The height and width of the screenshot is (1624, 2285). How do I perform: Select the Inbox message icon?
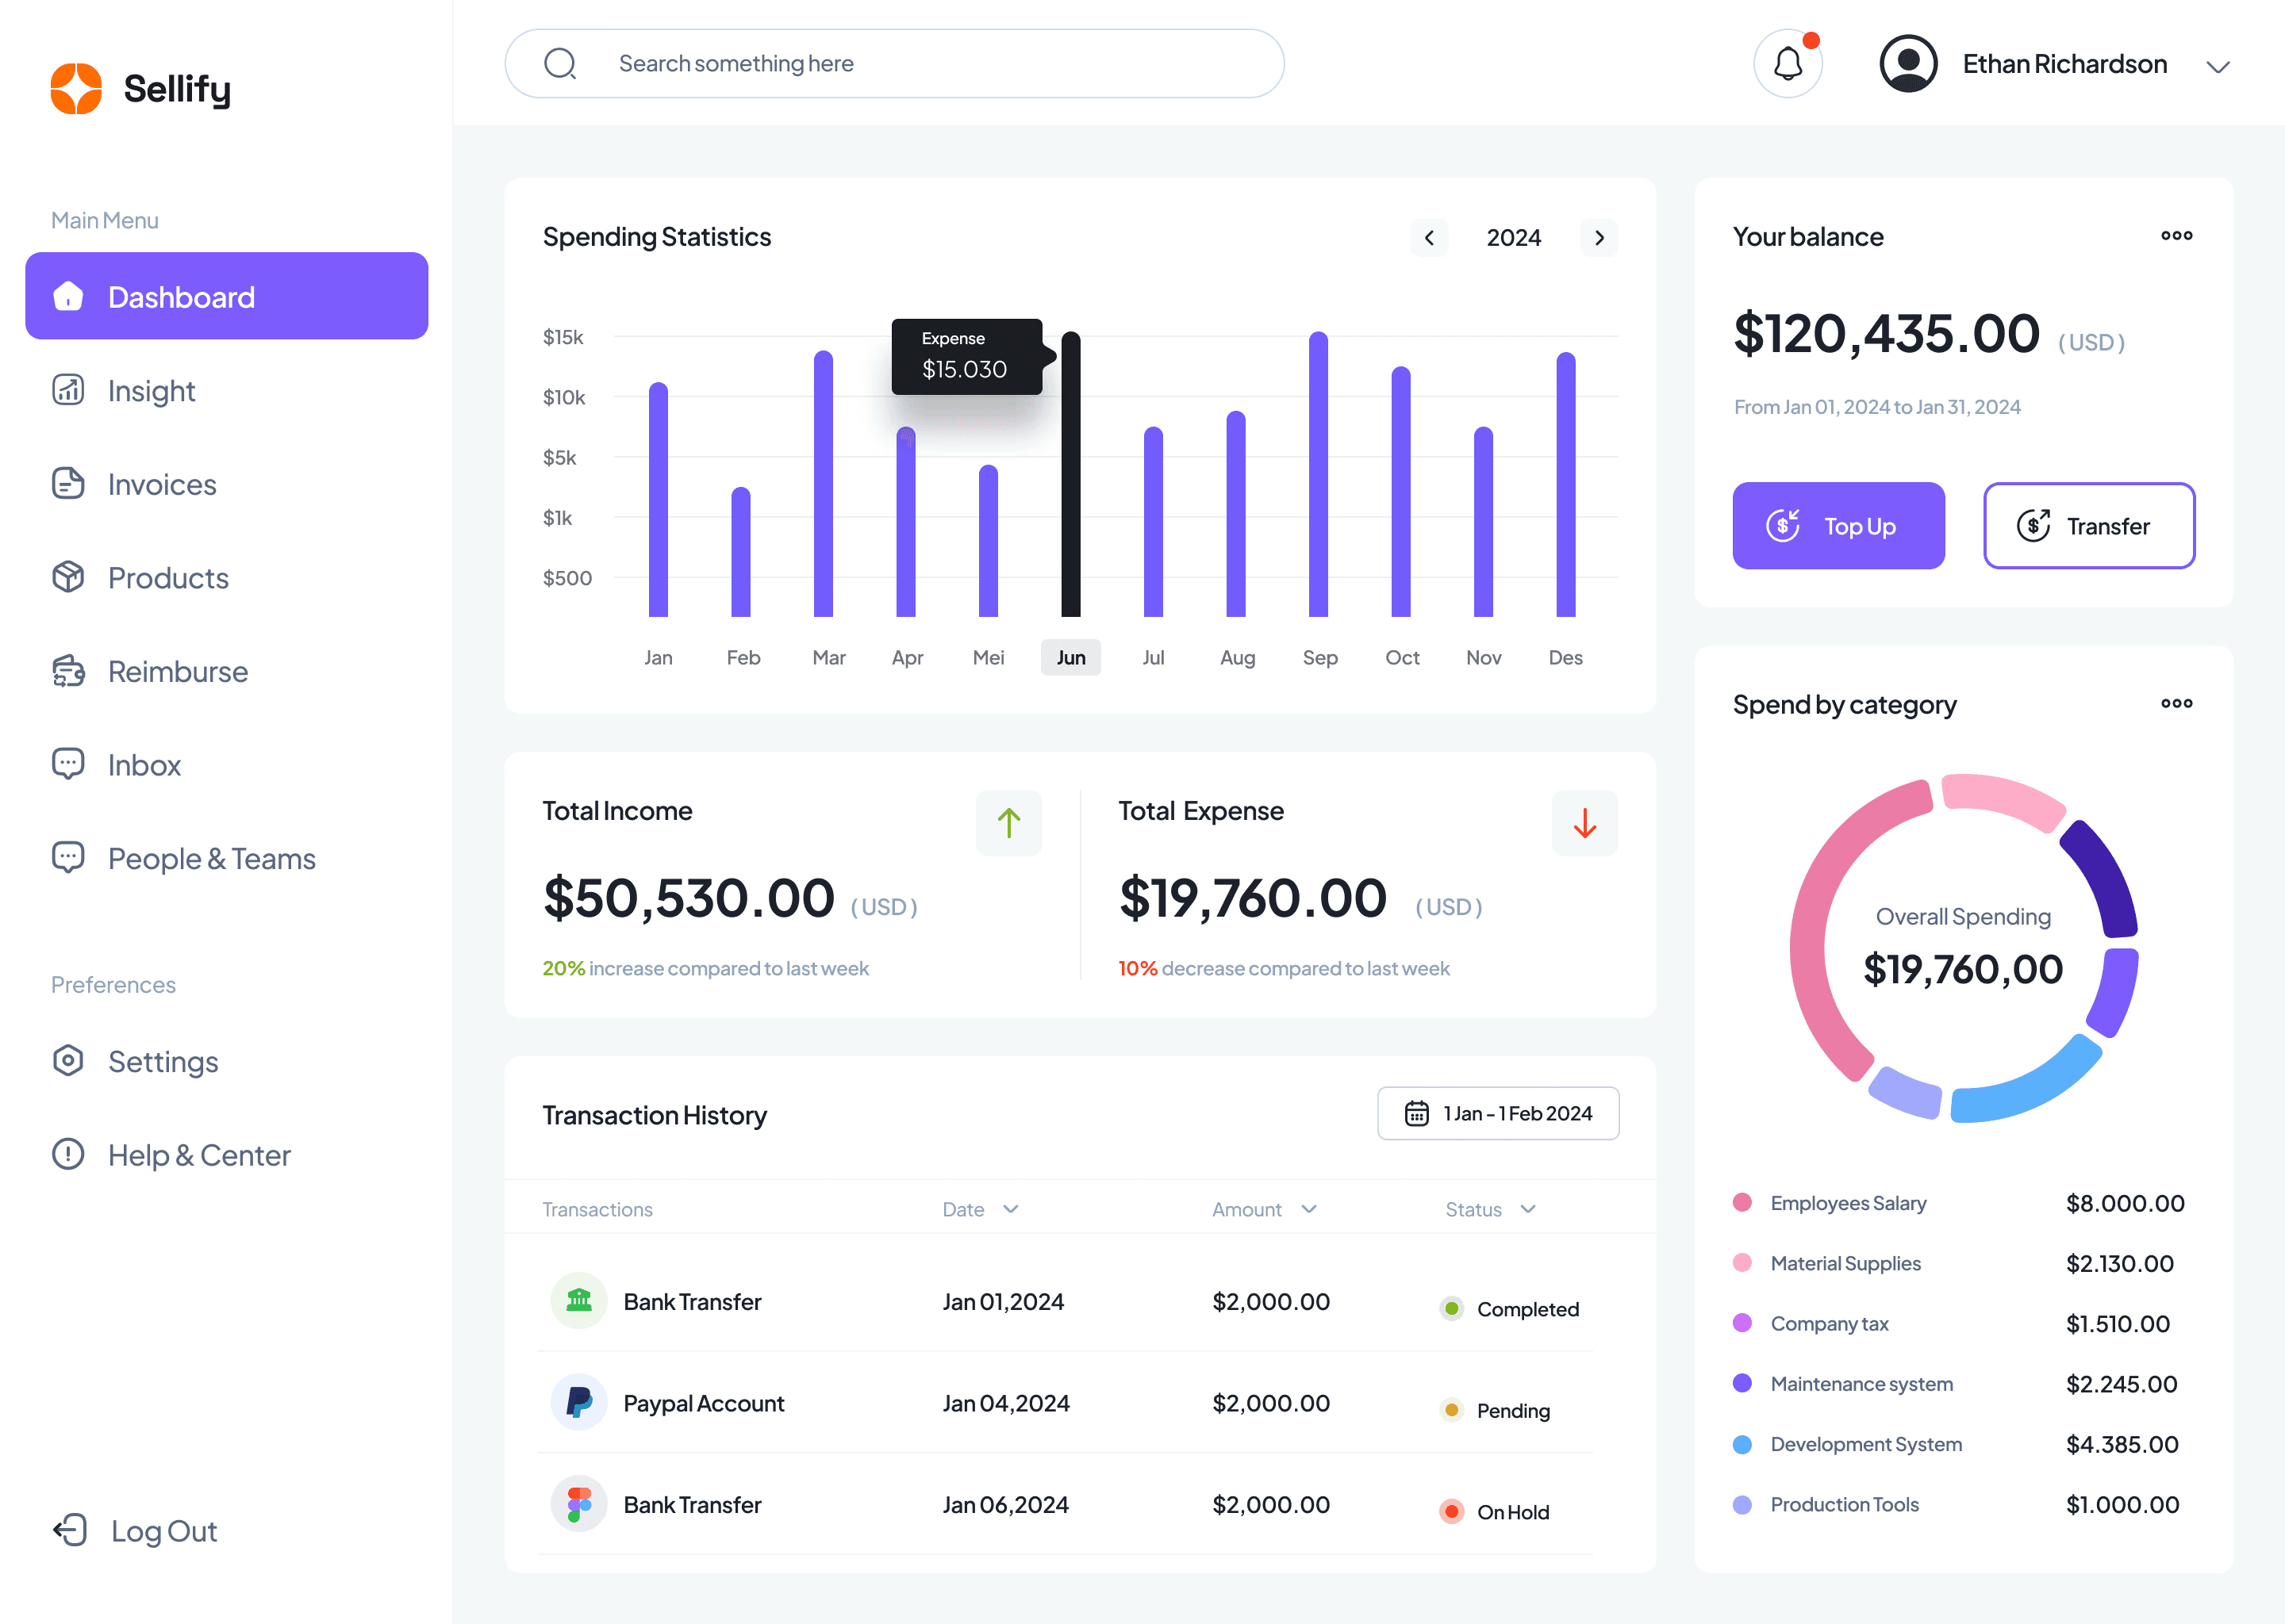(x=65, y=763)
